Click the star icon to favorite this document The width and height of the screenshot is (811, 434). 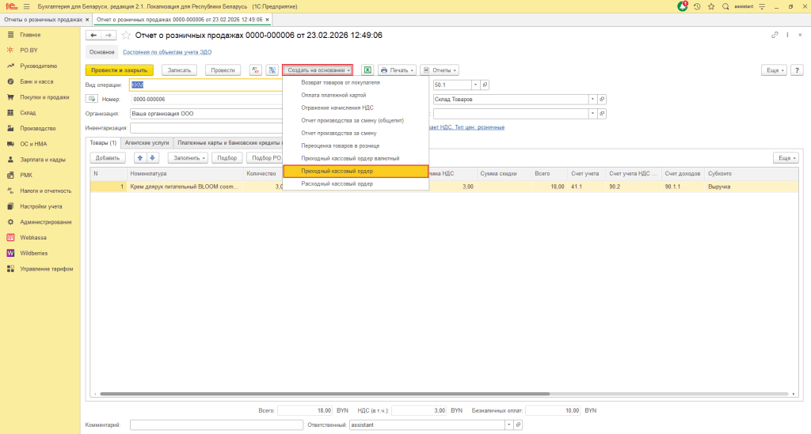point(126,36)
